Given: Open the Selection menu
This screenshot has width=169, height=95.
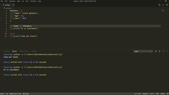Looking at the screenshot, I should (x=12, y=1).
